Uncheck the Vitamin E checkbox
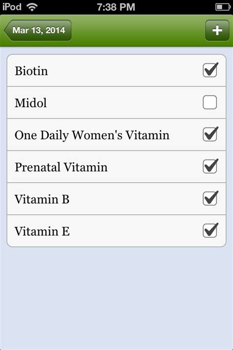Screen dimensions: 233x350 pos(210,230)
